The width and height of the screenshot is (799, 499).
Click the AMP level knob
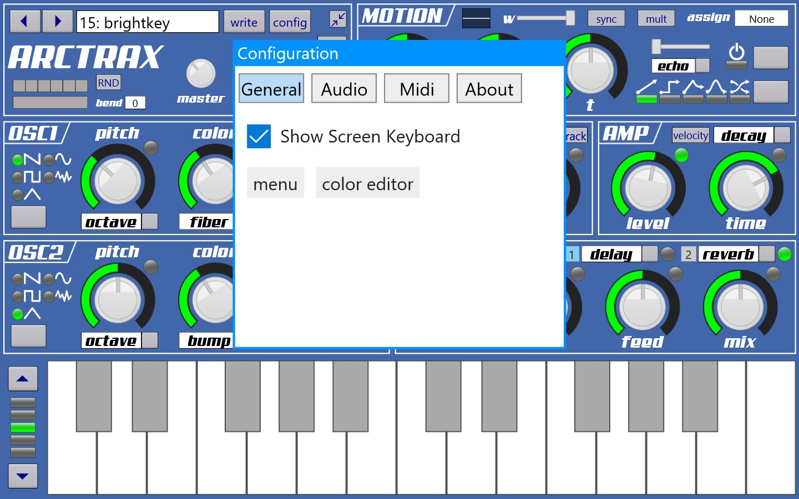[648, 187]
